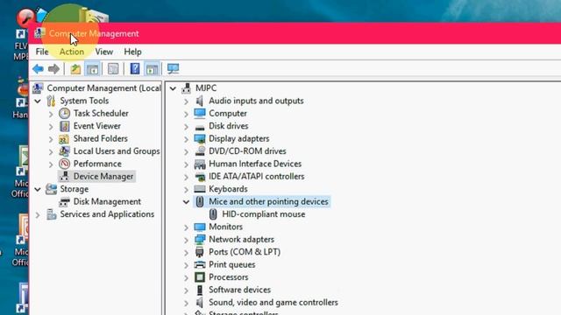Expand the Task Scheduler node
561x315 pixels.
(x=51, y=114)
